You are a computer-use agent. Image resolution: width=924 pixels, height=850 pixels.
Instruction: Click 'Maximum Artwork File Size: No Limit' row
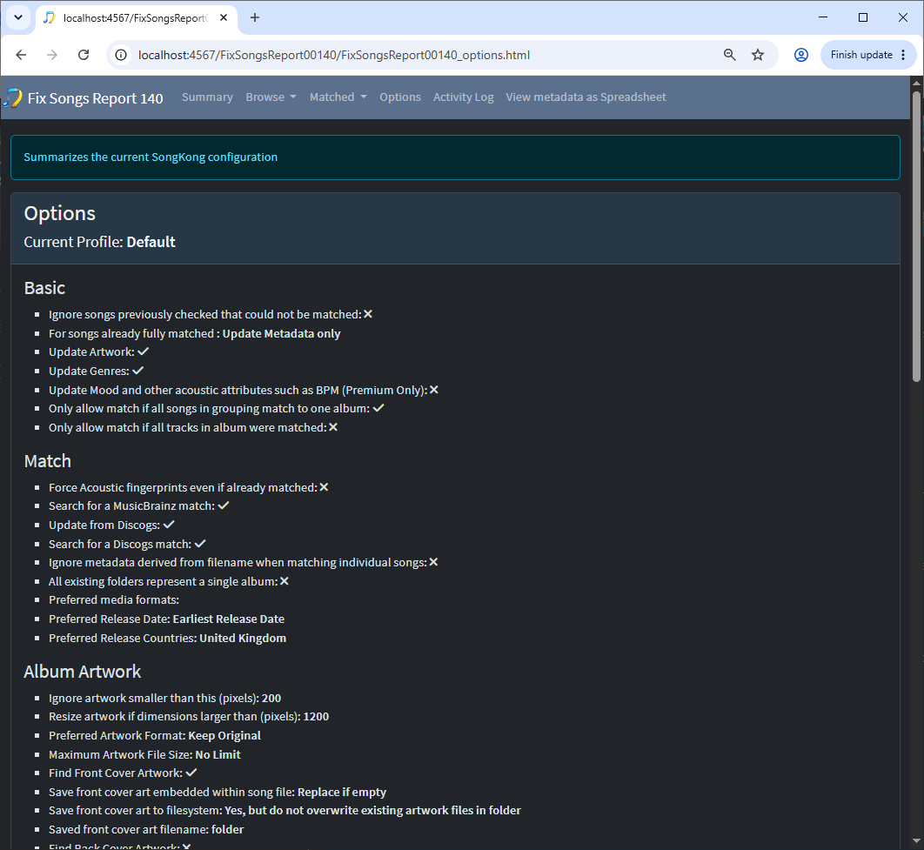[x=144, y=754]
